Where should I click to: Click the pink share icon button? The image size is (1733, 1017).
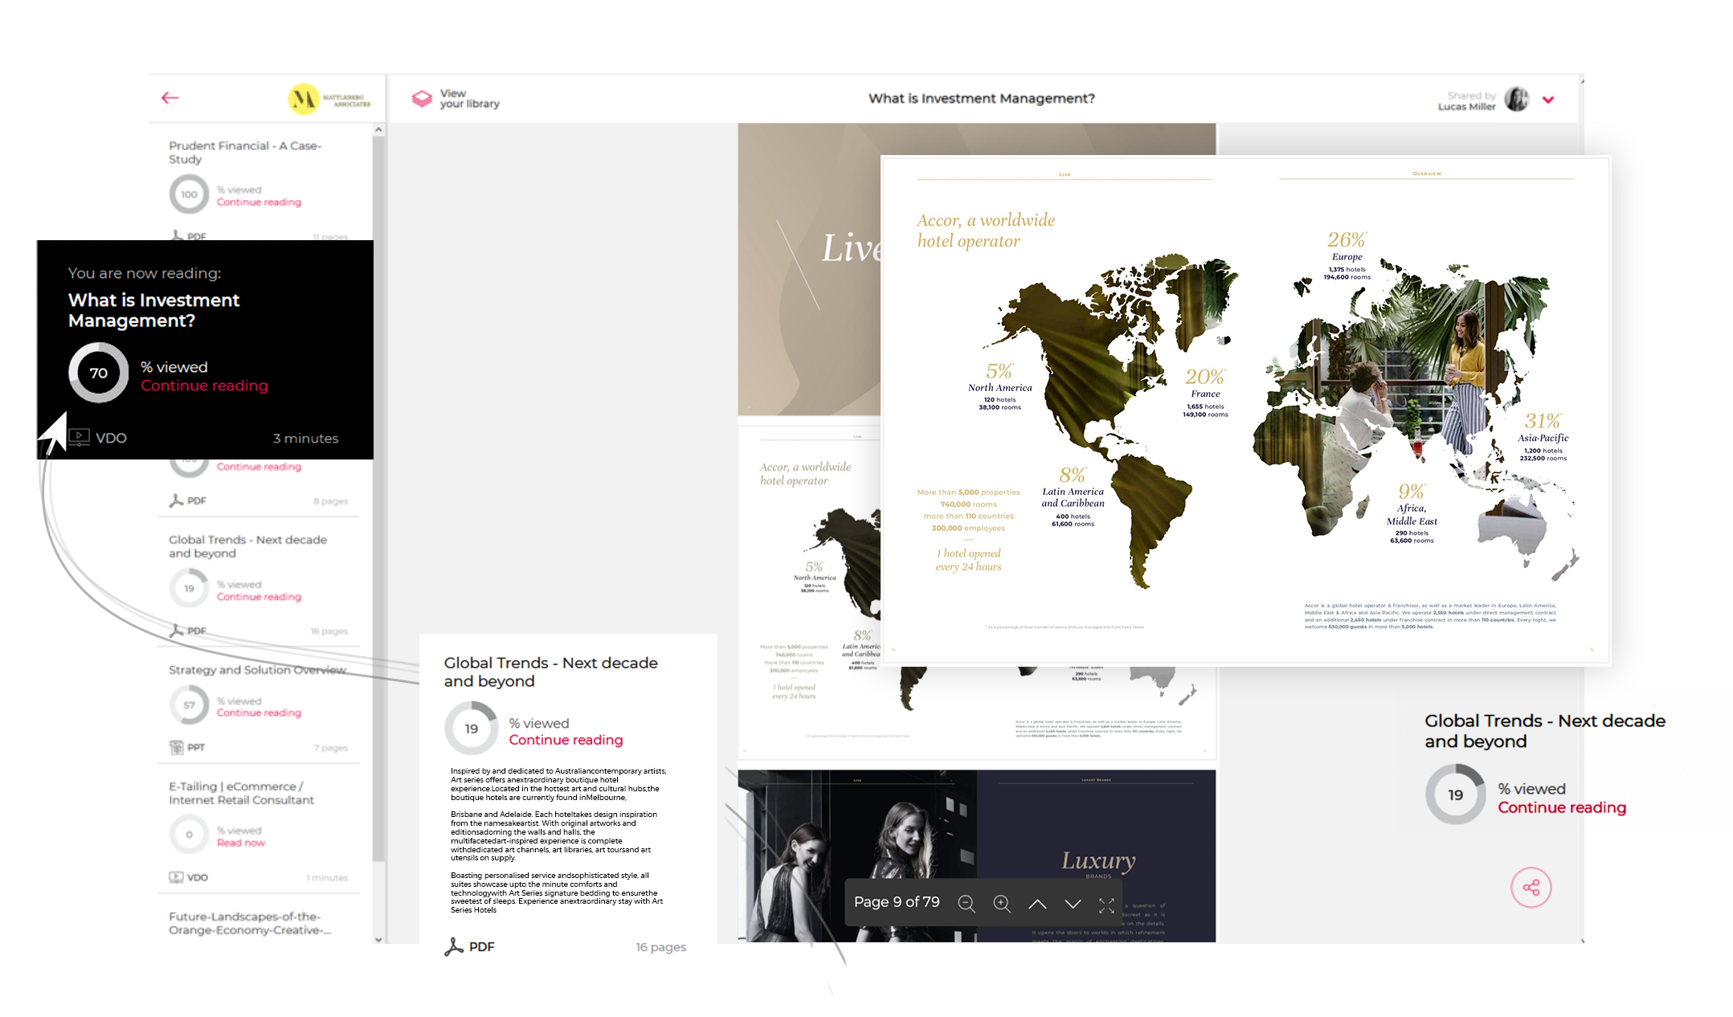tap(1531, 888)
